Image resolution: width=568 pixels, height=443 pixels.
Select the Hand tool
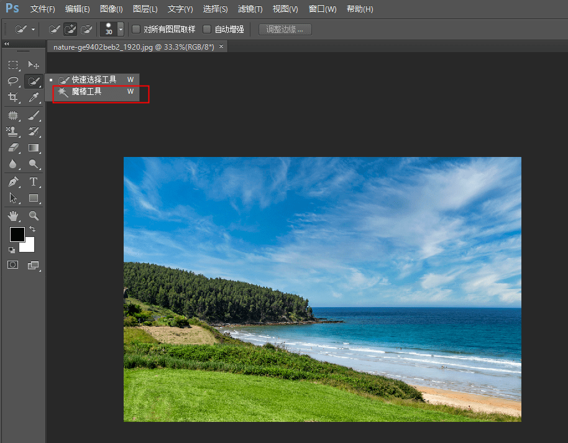click(x=13, y=216)
